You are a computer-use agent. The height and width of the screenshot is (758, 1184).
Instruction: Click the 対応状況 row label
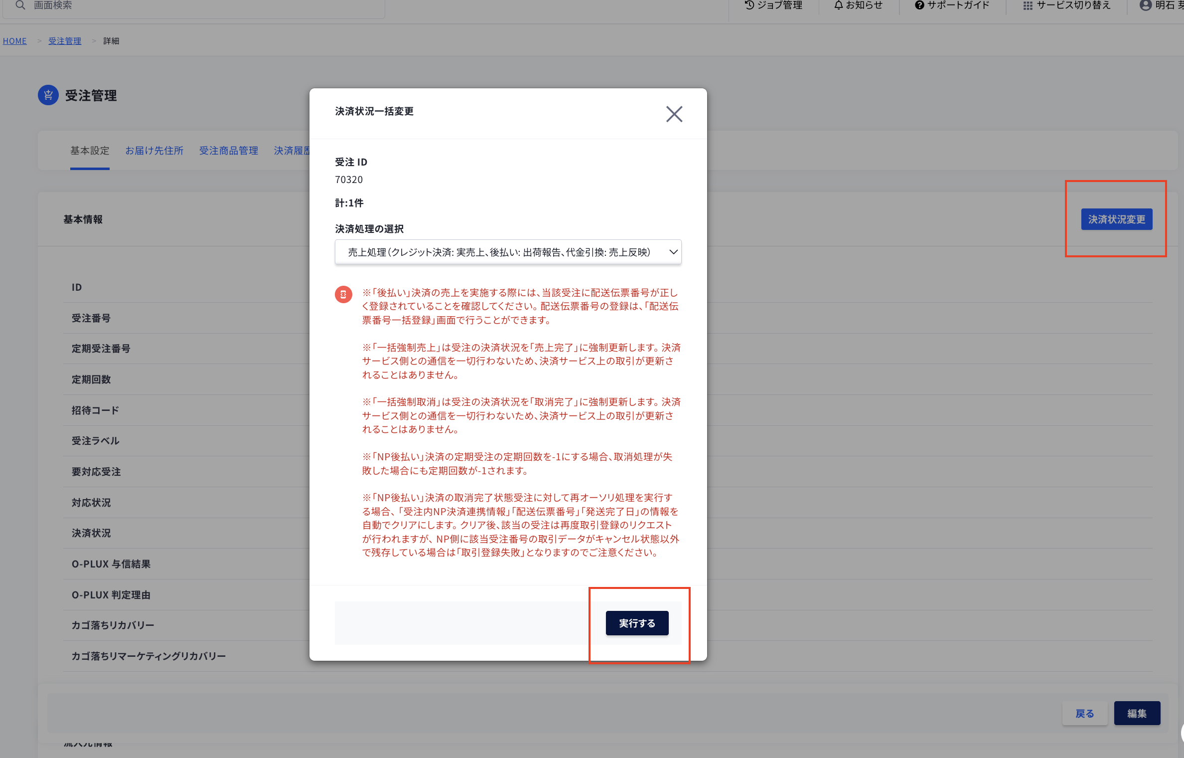click(x=91, y=503)
